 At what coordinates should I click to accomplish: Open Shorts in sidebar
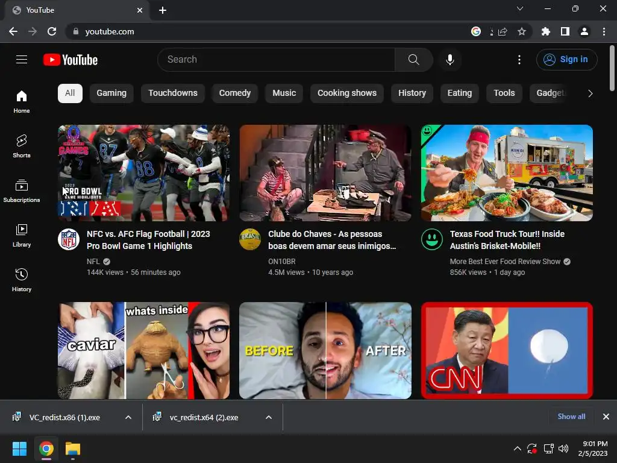click(x=22, y=146)
